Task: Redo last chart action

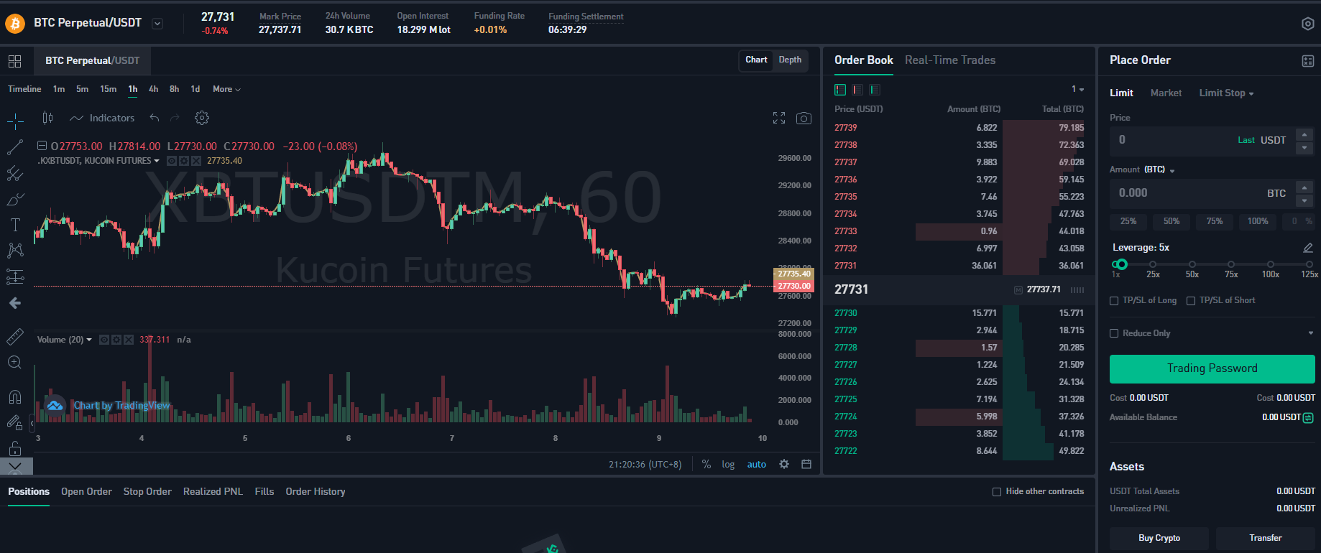Action: [x=175, y=118]
